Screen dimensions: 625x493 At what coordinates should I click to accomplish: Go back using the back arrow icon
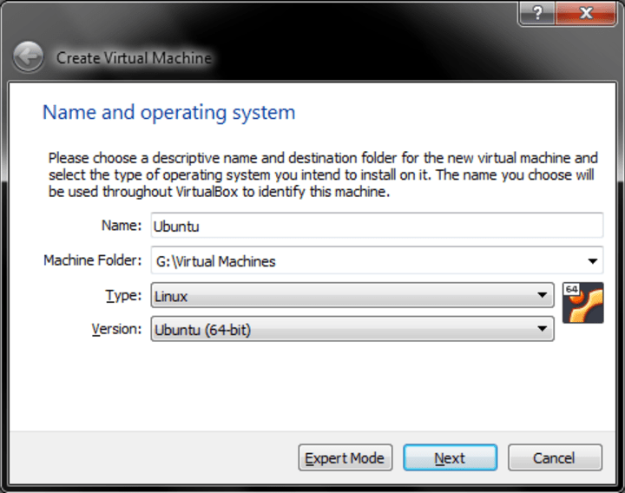[28, 57]
